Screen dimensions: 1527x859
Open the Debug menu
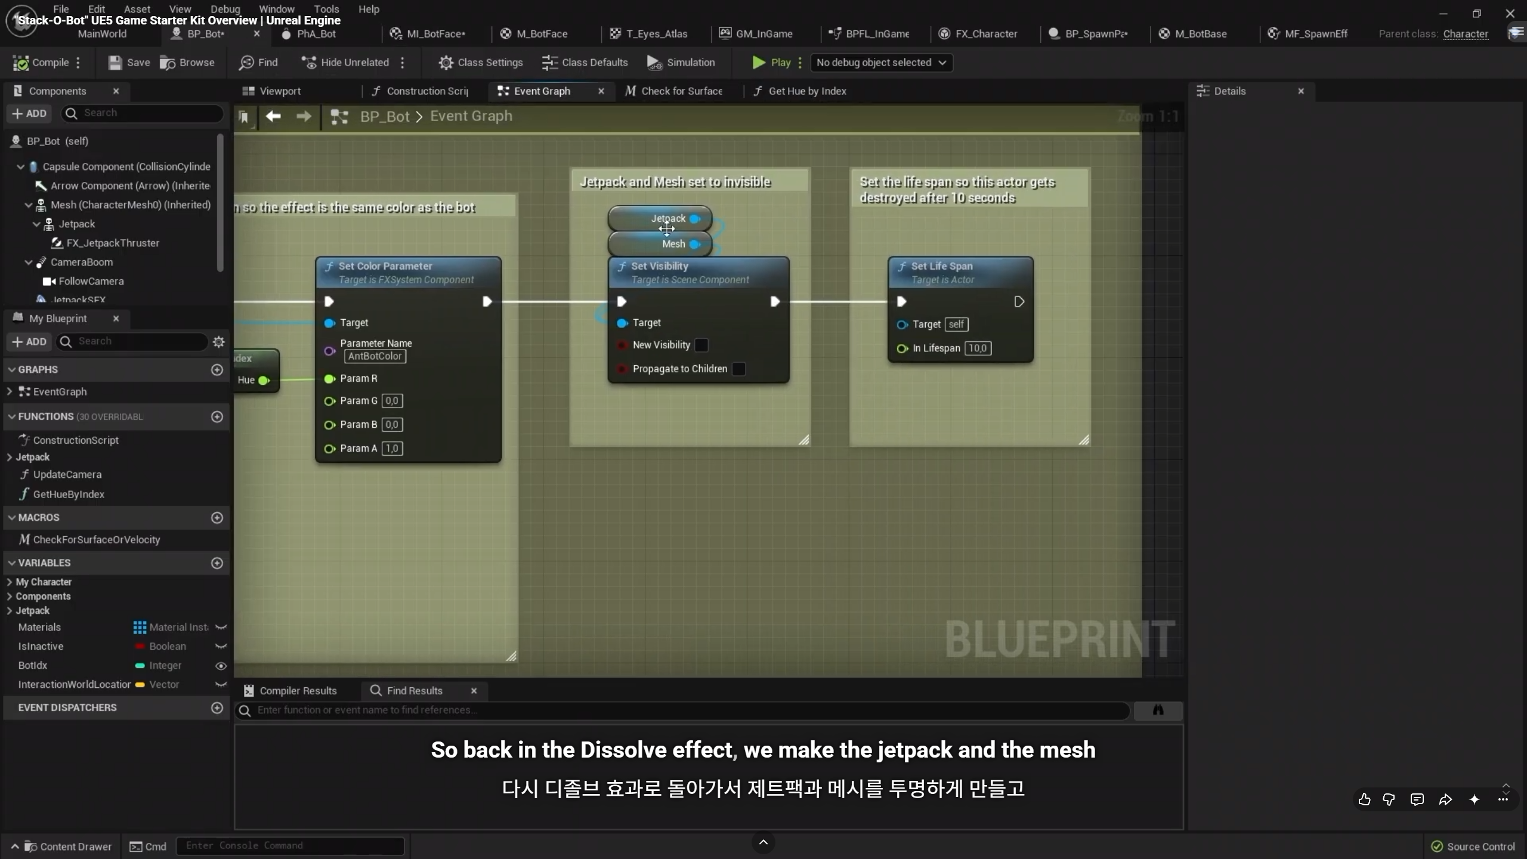(225, 9)
